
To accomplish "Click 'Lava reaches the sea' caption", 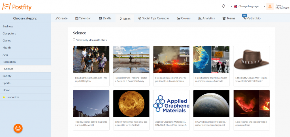I will 251,123.
